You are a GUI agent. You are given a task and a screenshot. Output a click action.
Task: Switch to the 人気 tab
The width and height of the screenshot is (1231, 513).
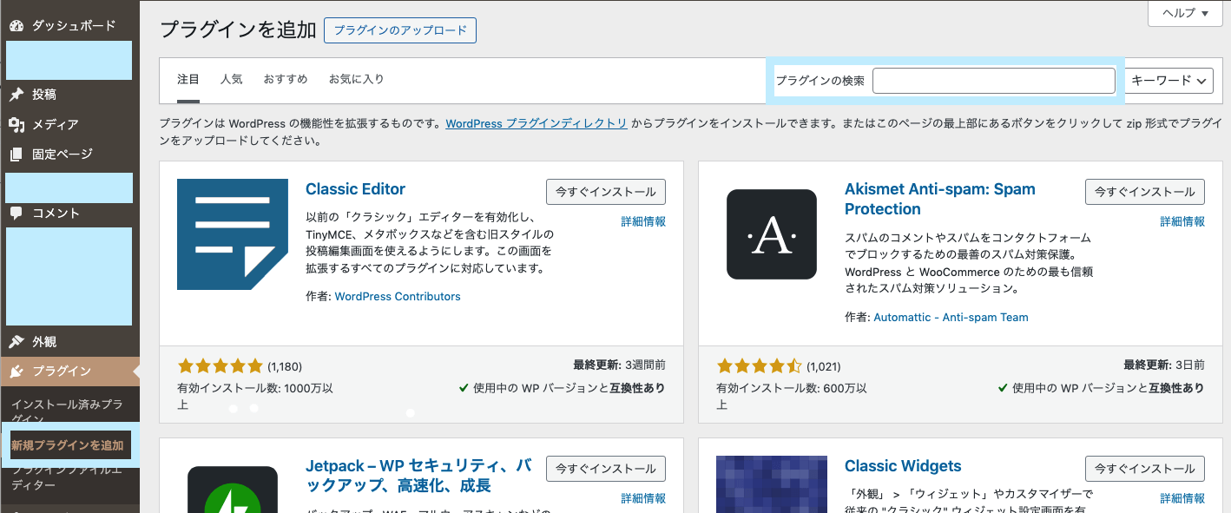click(x=231, y=79)
